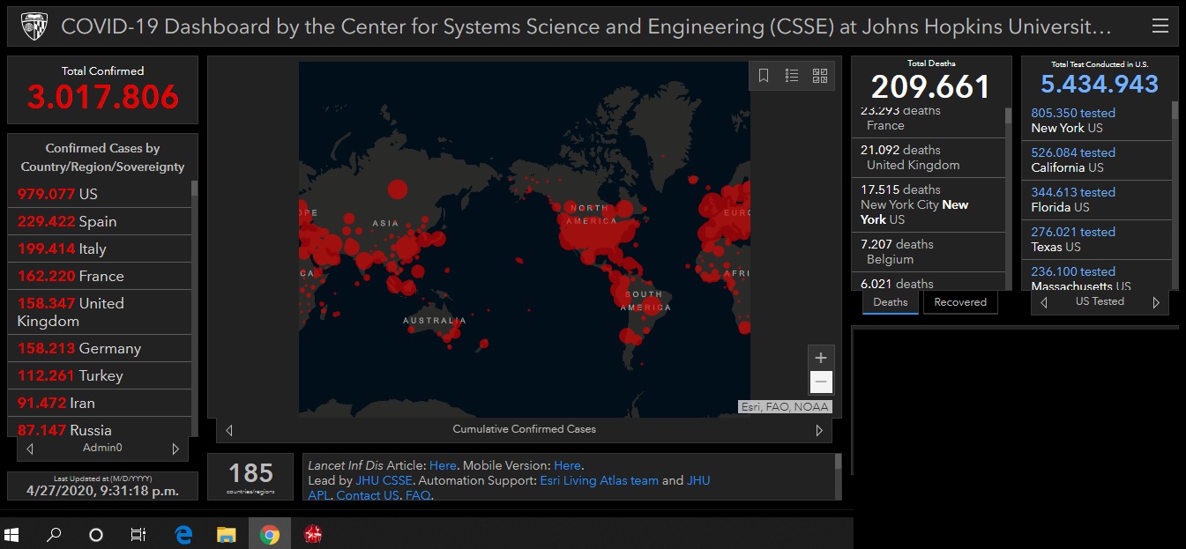
Task: Go to next view after Admin0
Action: click(x=175, y=449)
